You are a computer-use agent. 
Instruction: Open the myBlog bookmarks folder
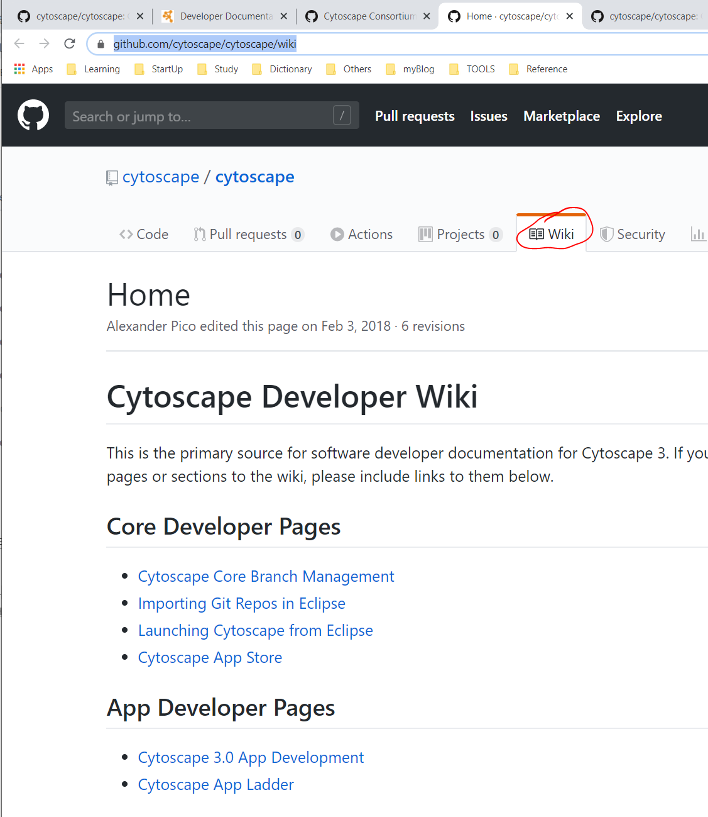pos(410,69)
